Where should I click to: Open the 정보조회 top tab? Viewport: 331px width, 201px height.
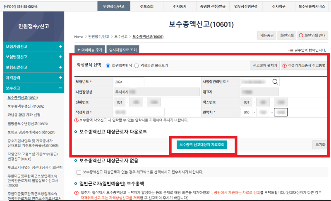pos(147,6)
